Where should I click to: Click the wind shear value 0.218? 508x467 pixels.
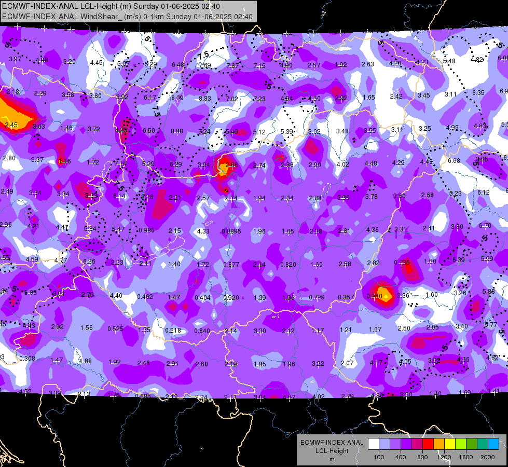(173, 331)
